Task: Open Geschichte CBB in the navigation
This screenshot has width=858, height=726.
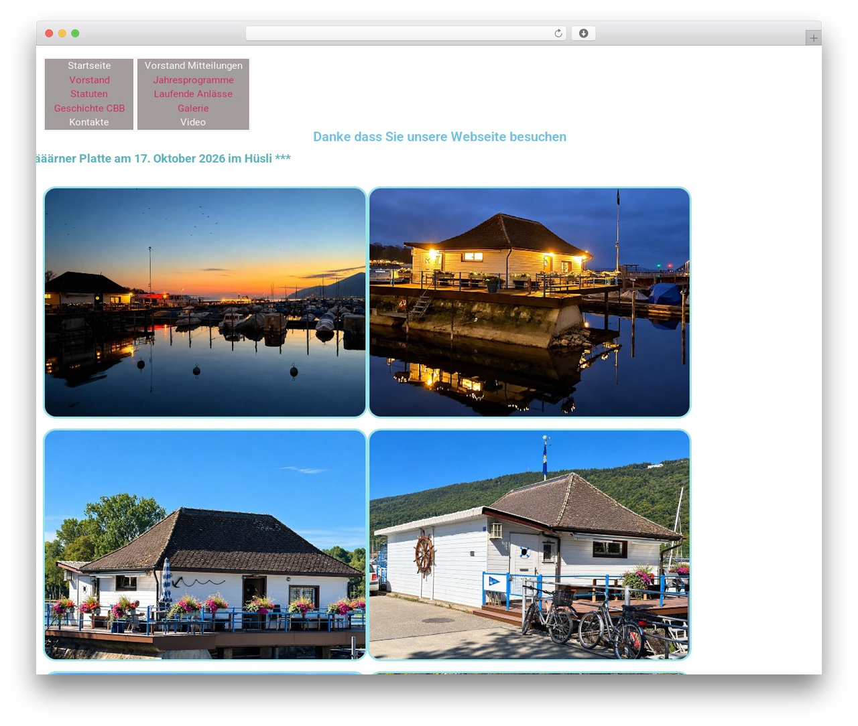Action: point(89,108)
